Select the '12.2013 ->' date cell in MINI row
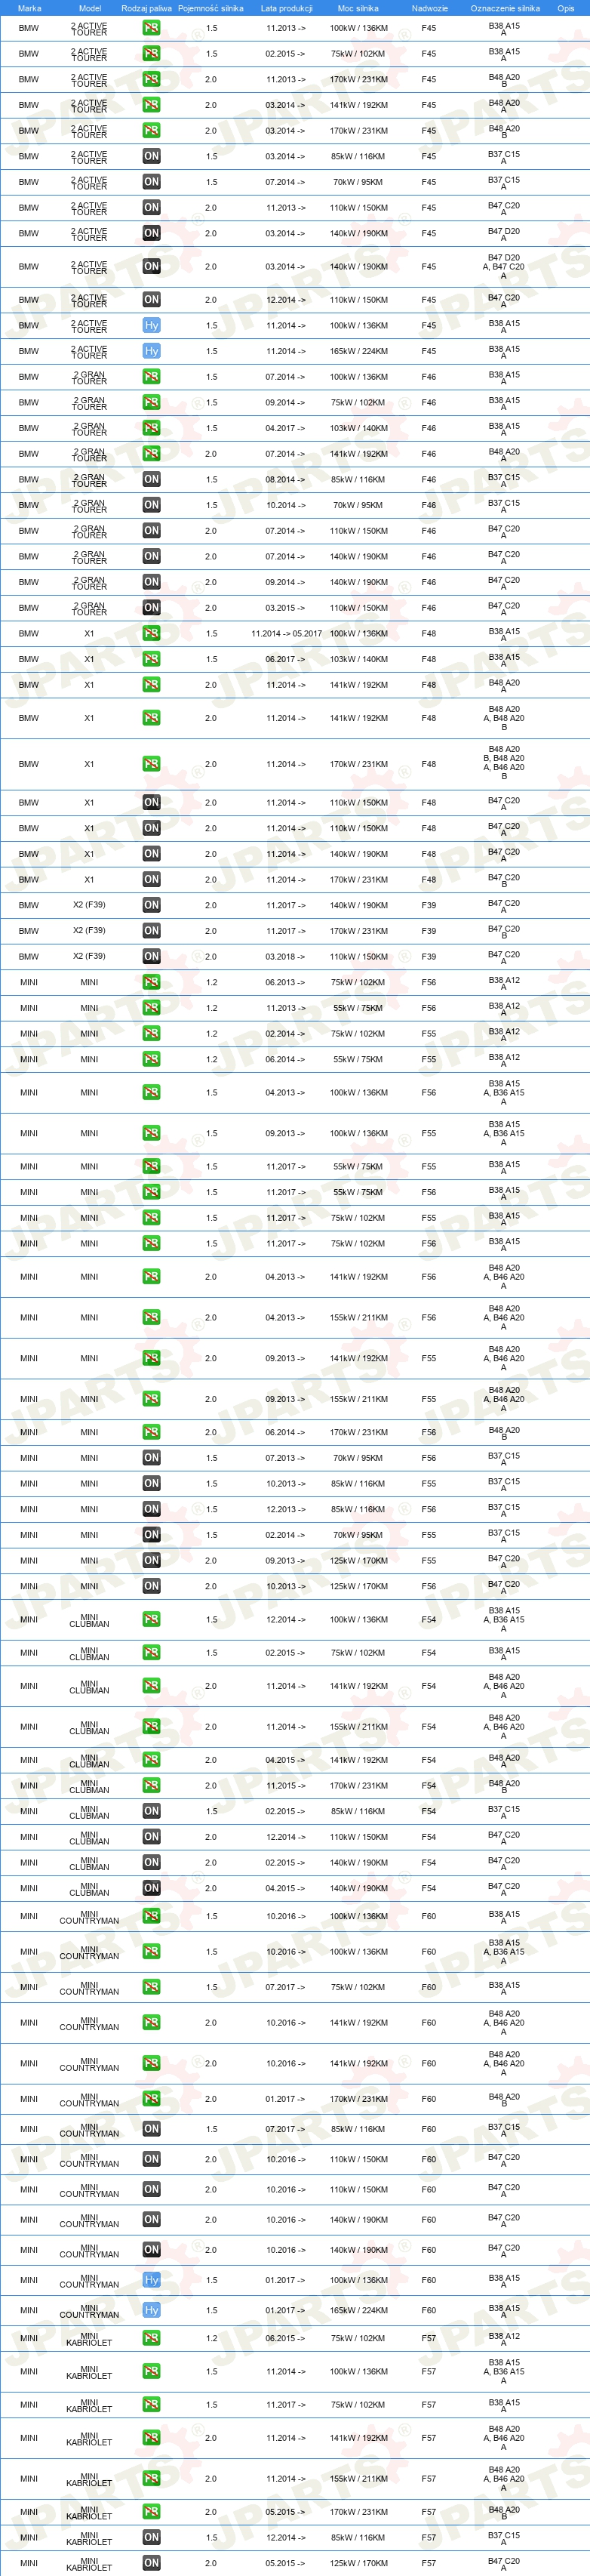This screenshot has height=2576, width=590. coord(285,1509)
